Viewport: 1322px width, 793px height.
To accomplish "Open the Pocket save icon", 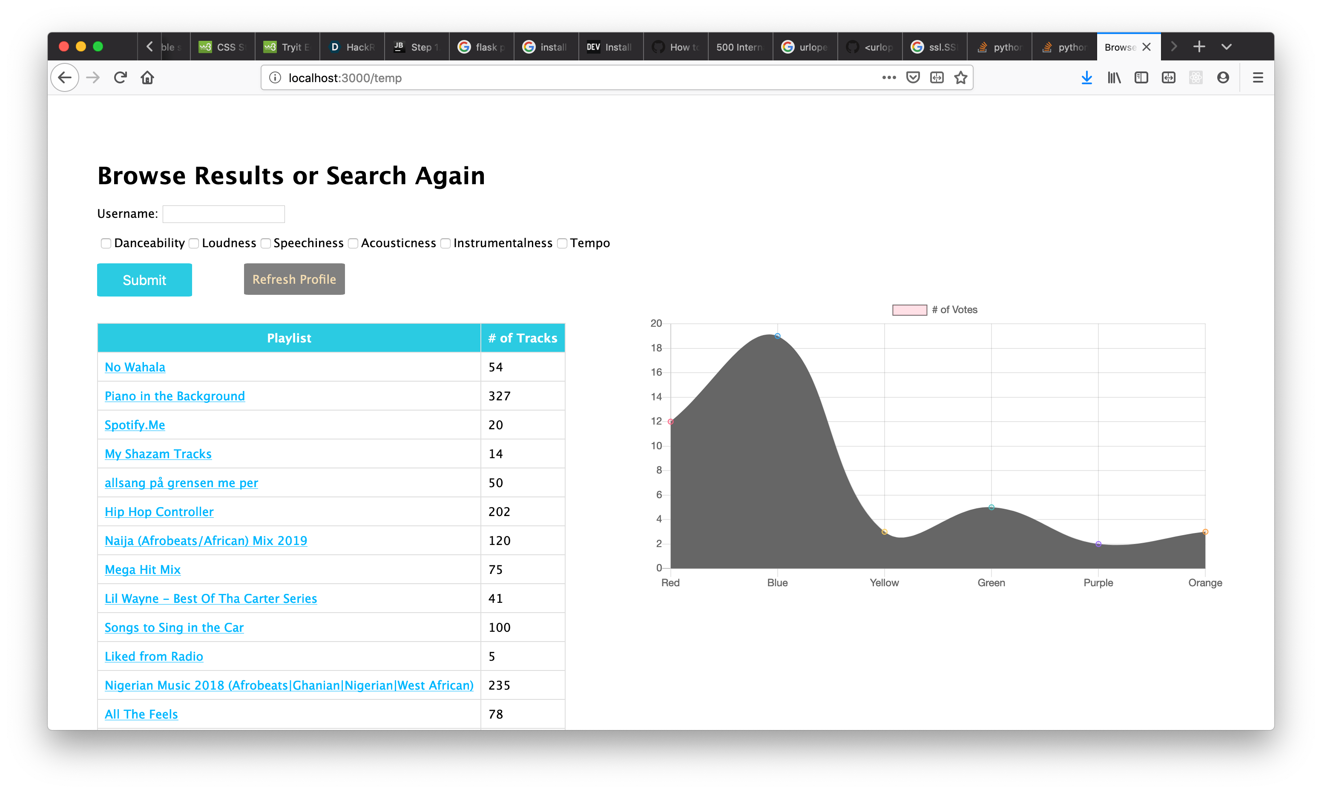I will (913, 78).
